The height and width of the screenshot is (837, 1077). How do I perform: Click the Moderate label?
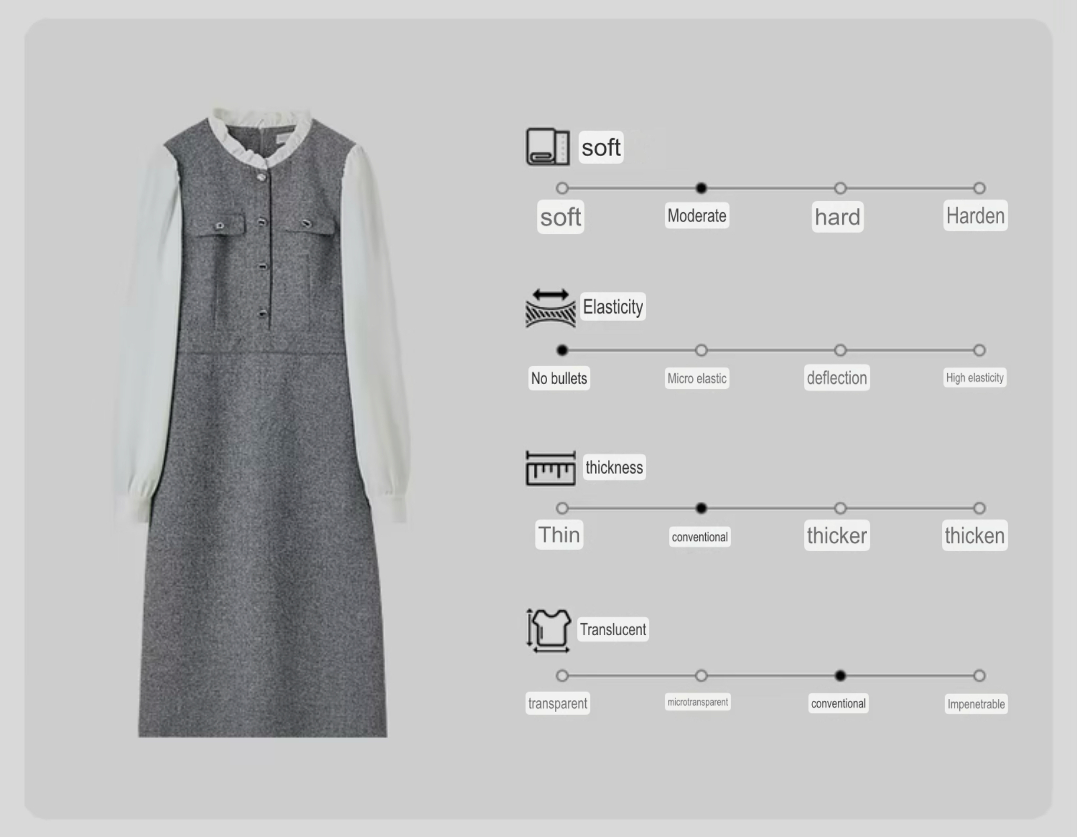pyautogui.click(x=697, y=215)
